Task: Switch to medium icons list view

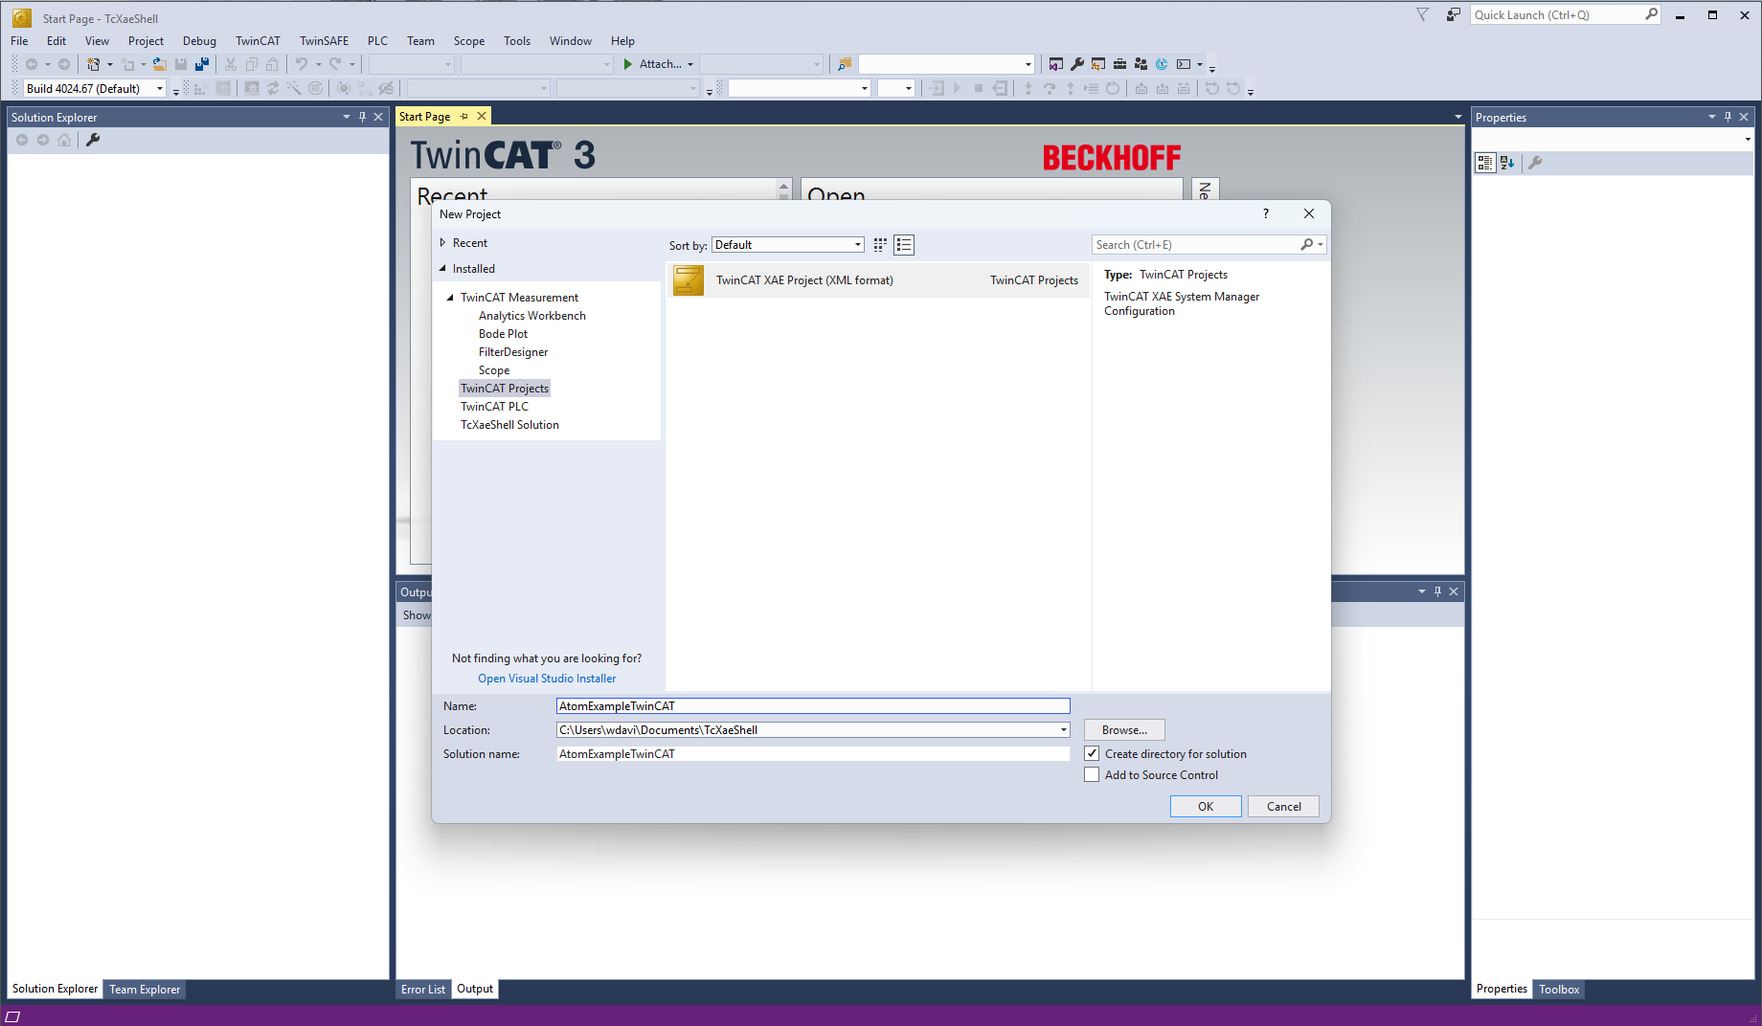Action: tap(904, 245)
